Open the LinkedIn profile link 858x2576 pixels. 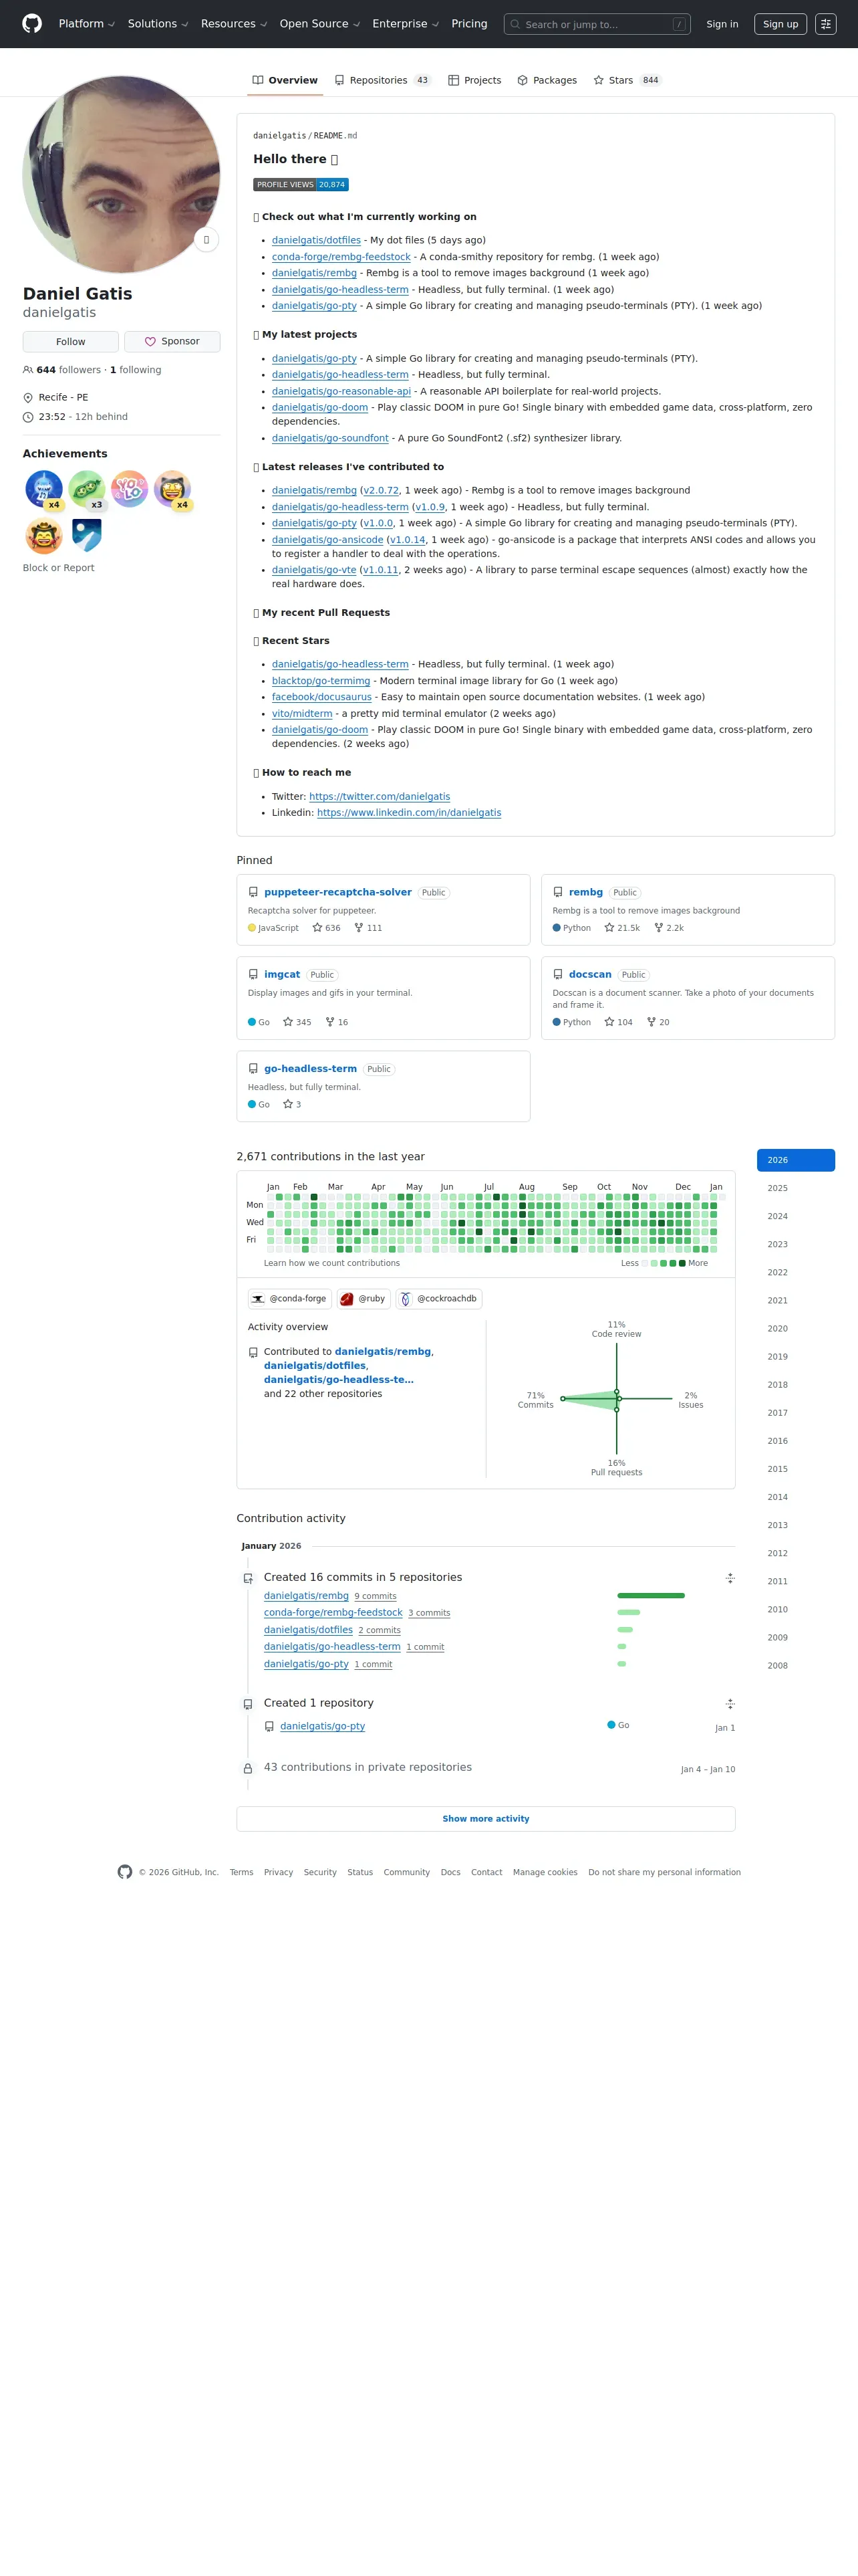(x=410, y=813)
